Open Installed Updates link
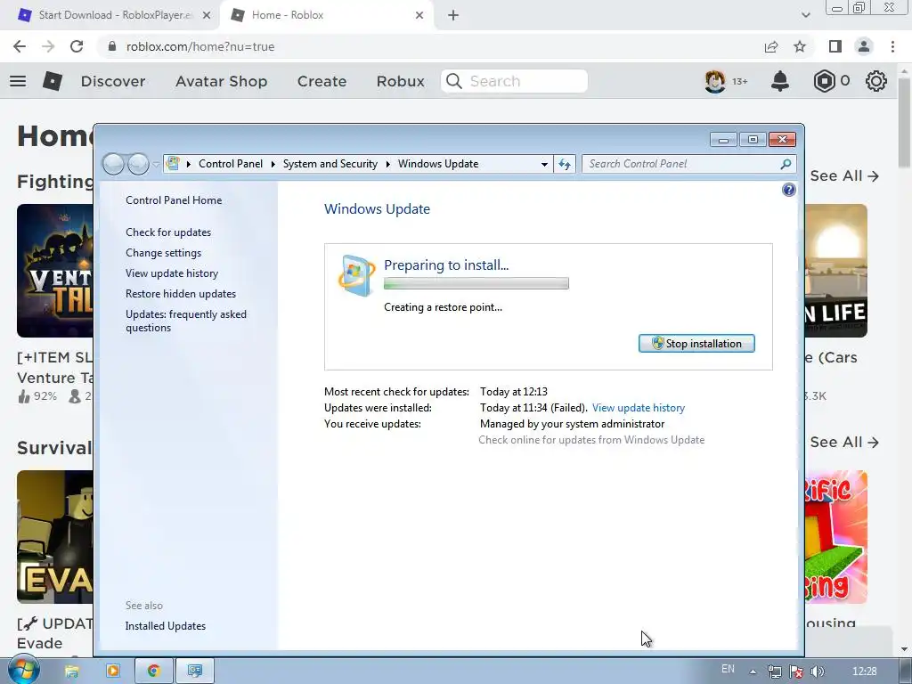 [165, 626]
